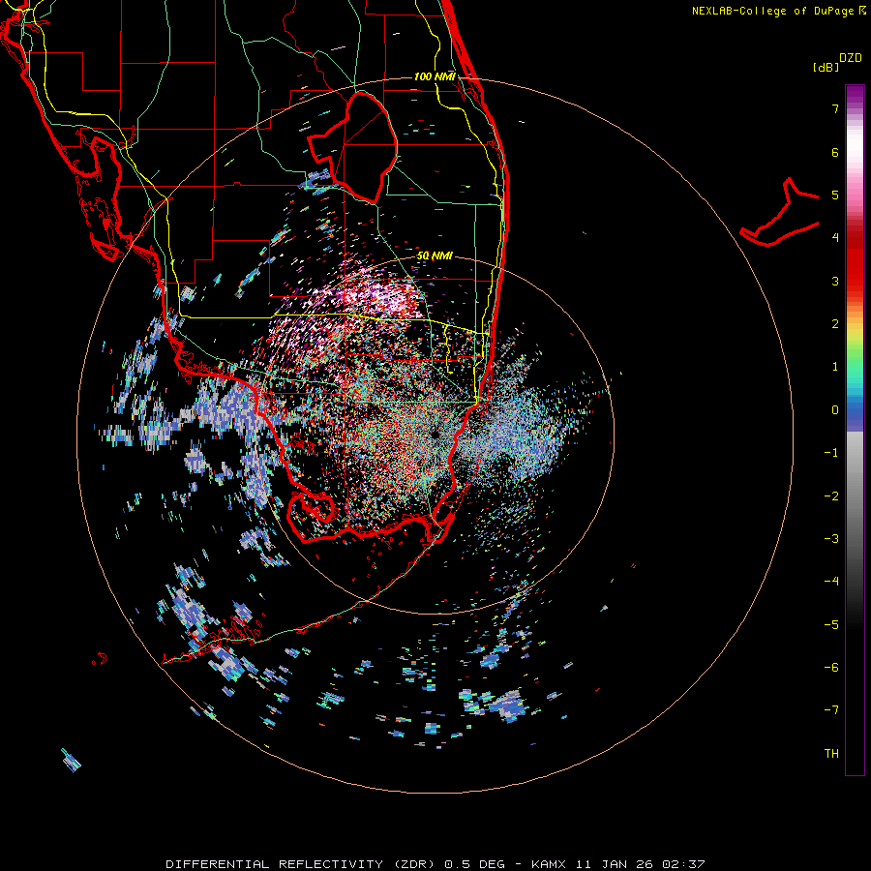Viewport: 871px width, 871px height.
Task: Click the -6 value on color scale
Action: click(x=831, y=668)
